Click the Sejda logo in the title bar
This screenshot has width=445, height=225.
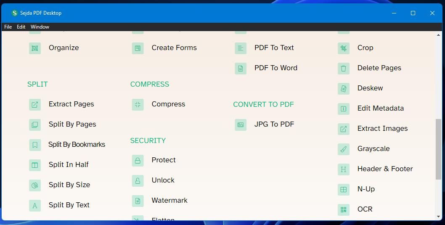coord(14,13)
